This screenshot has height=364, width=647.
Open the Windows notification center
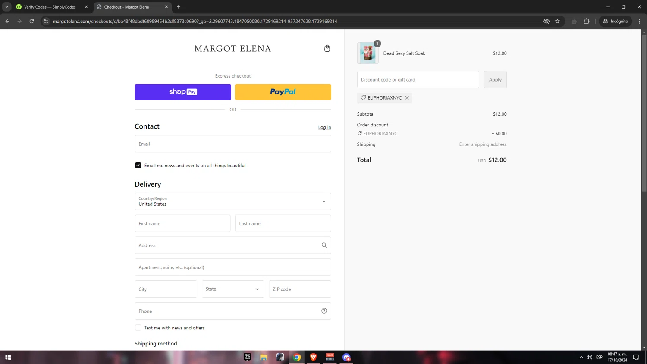(636, 357)
